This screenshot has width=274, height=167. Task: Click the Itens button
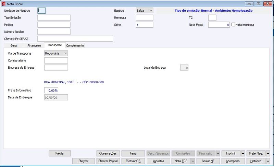pos(133,153)
